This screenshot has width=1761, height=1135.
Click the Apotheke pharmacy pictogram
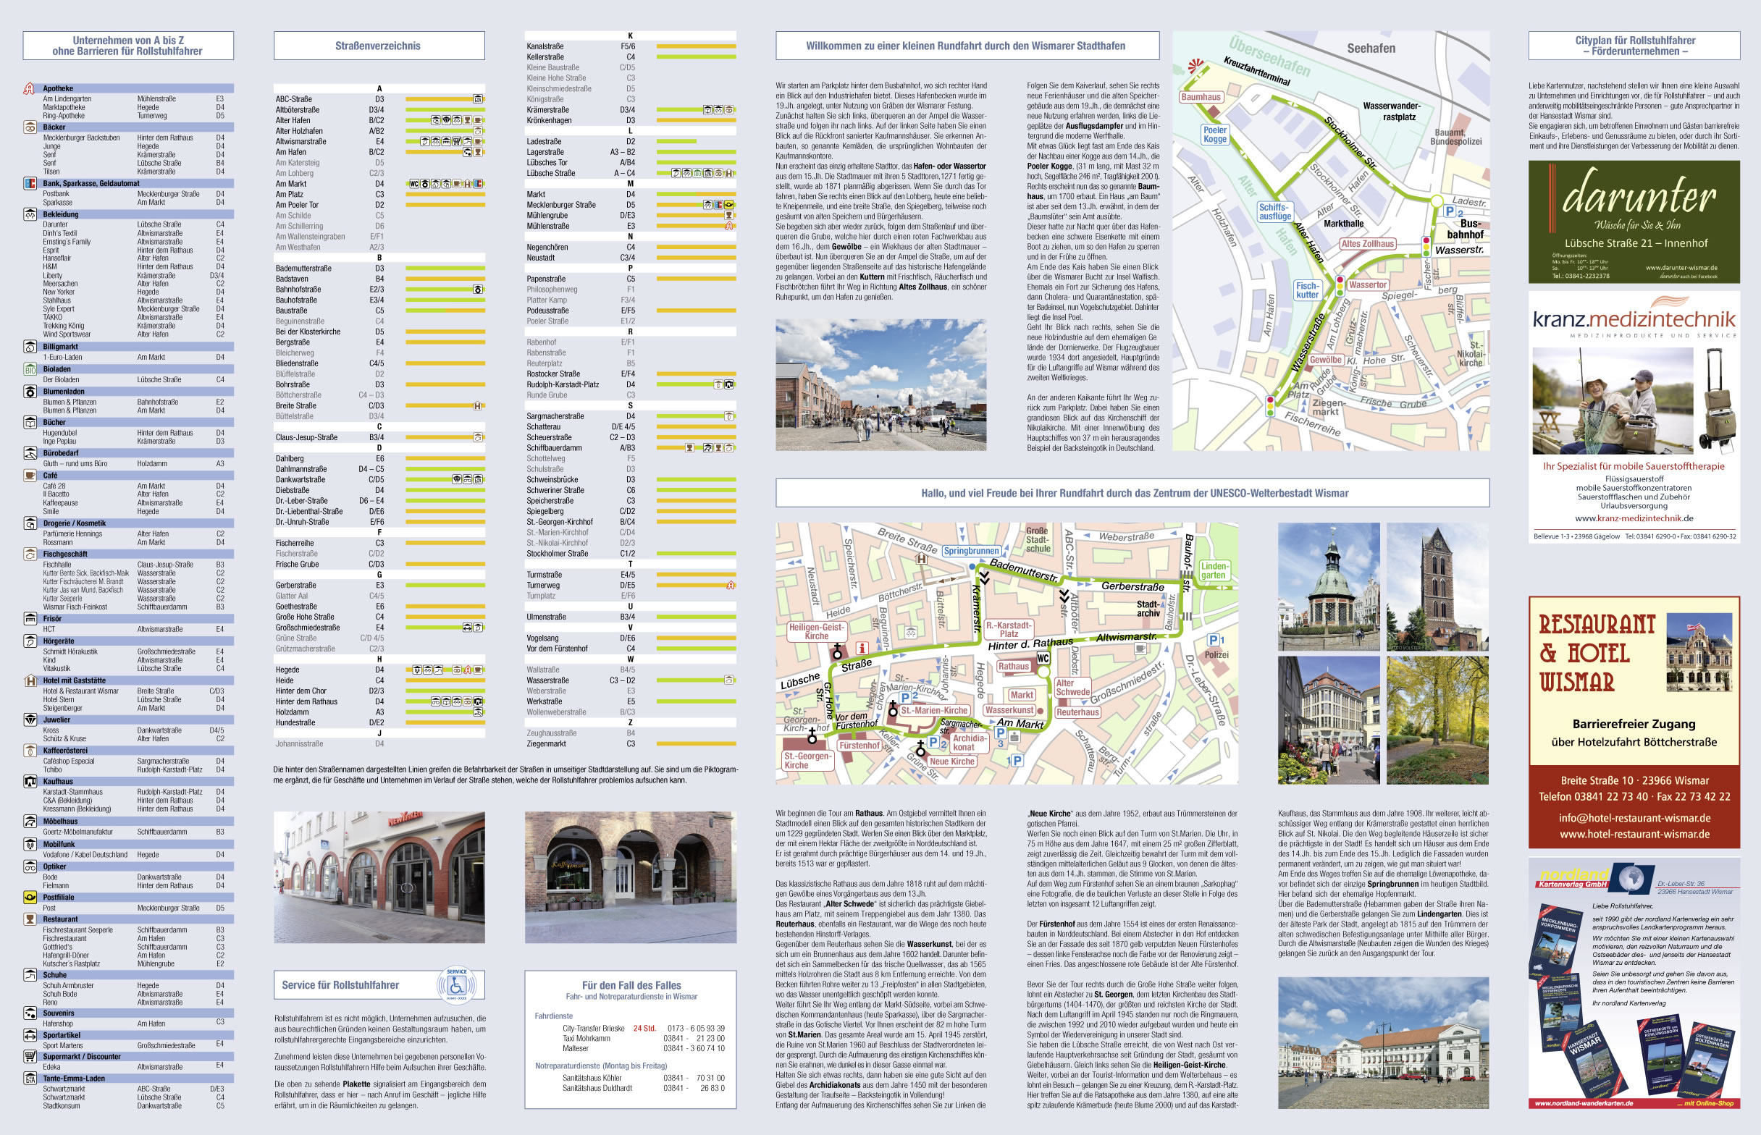[30, 88]
